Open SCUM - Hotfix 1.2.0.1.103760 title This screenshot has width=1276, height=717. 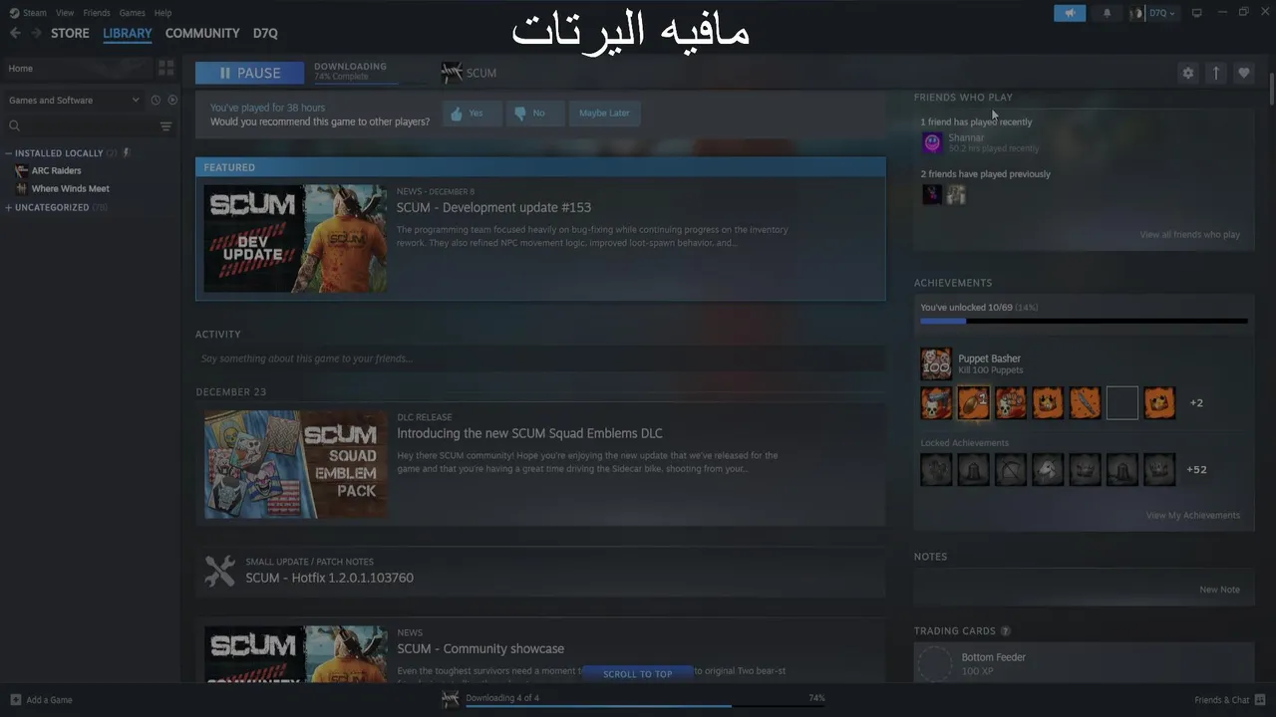(x=329, y=578)
